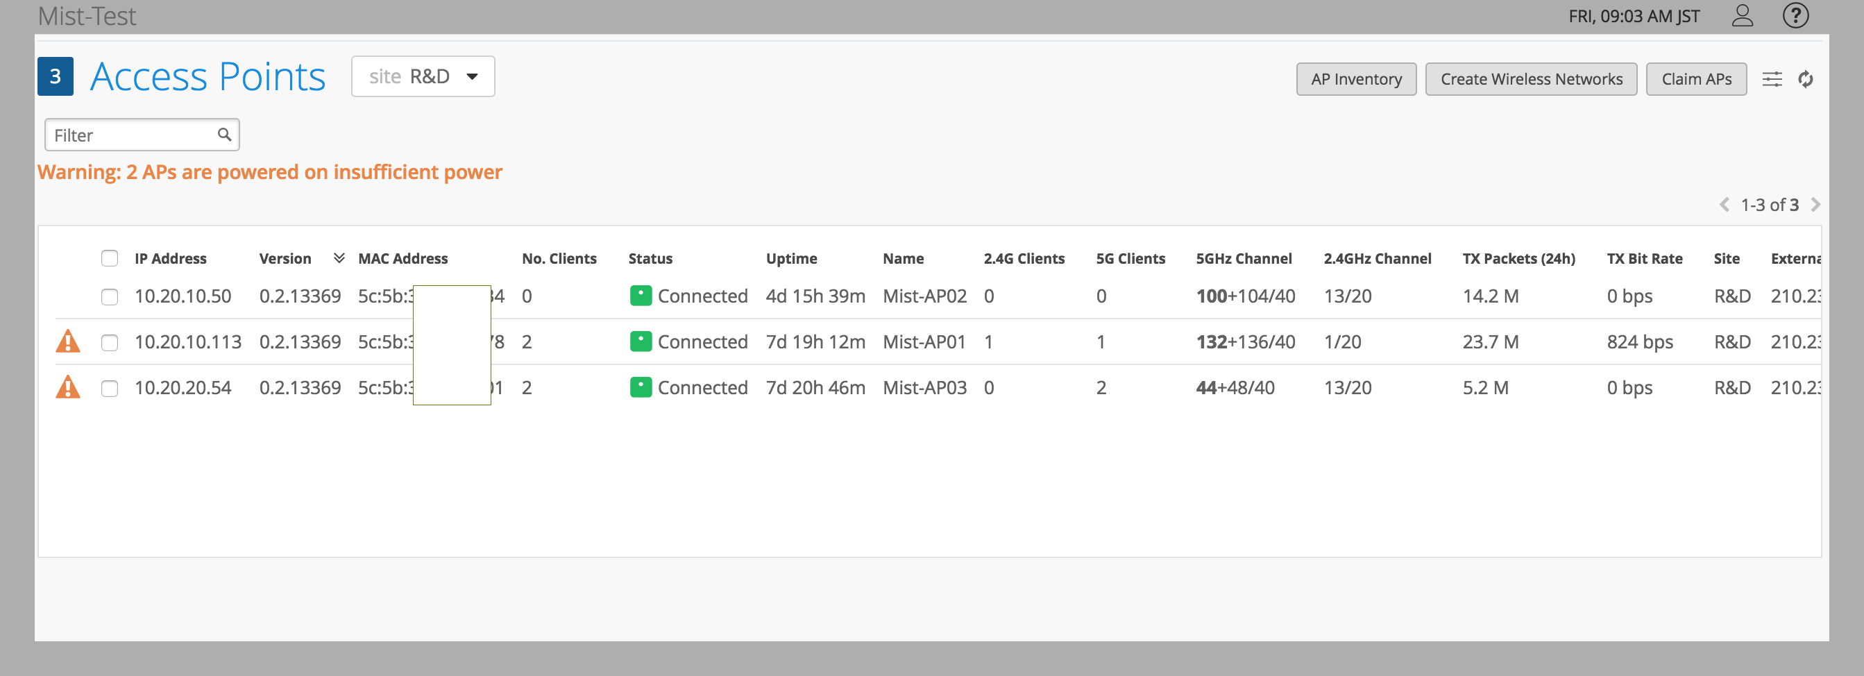Click the Version column sort chevron

[x=339, y=258]
